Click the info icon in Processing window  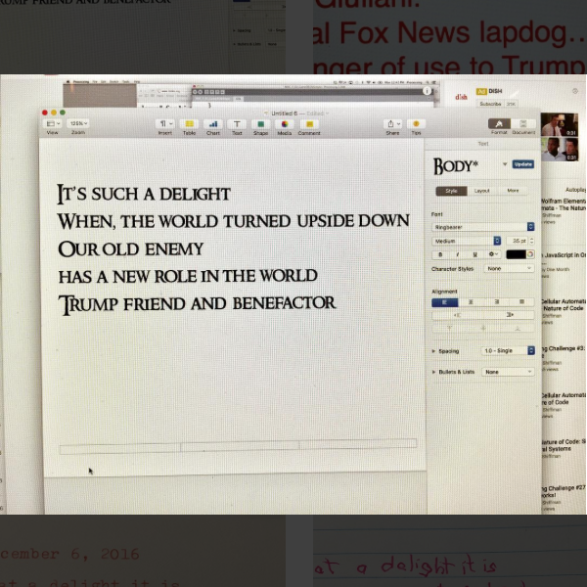[x=427, y=91]
